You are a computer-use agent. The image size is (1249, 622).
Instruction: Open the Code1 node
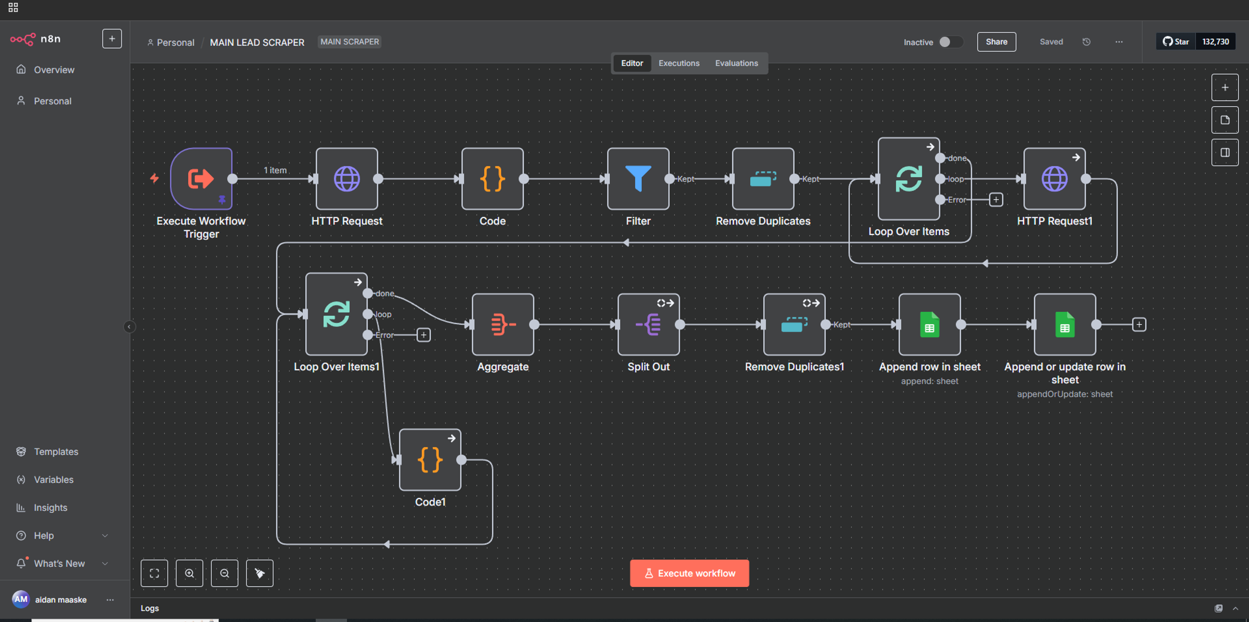tap(430, 460)
